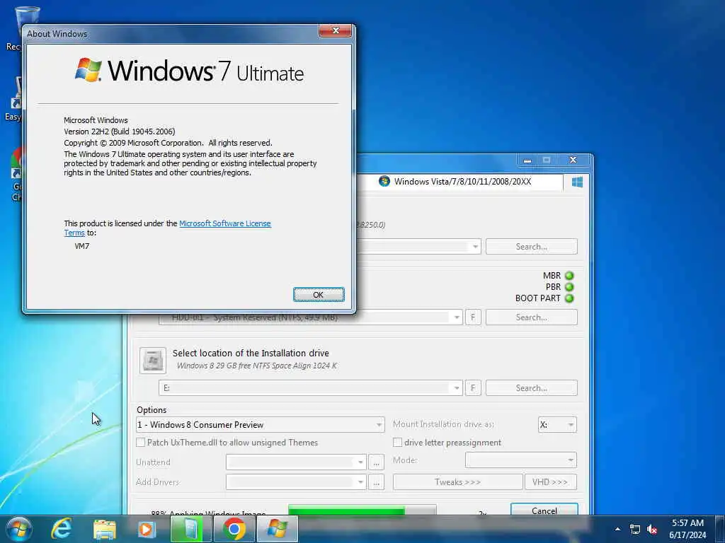Expand the Add Drivers dropdown
This screenshot has height=543, width=725.
pos(360,482)
